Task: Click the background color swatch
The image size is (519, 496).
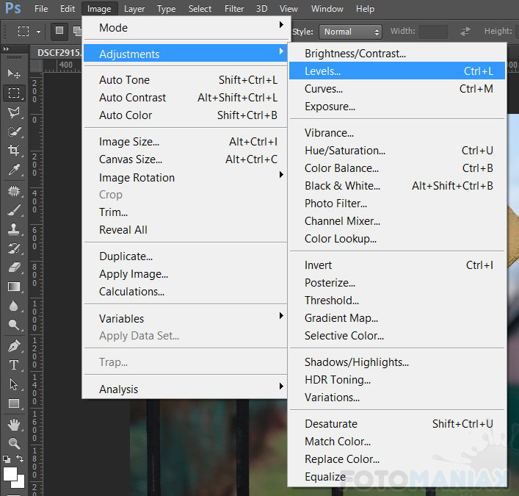Action: coord(20,483)
